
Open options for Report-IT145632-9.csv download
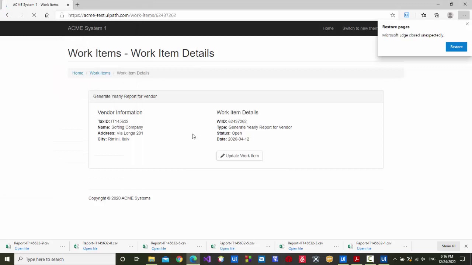[x=62, y=246]
